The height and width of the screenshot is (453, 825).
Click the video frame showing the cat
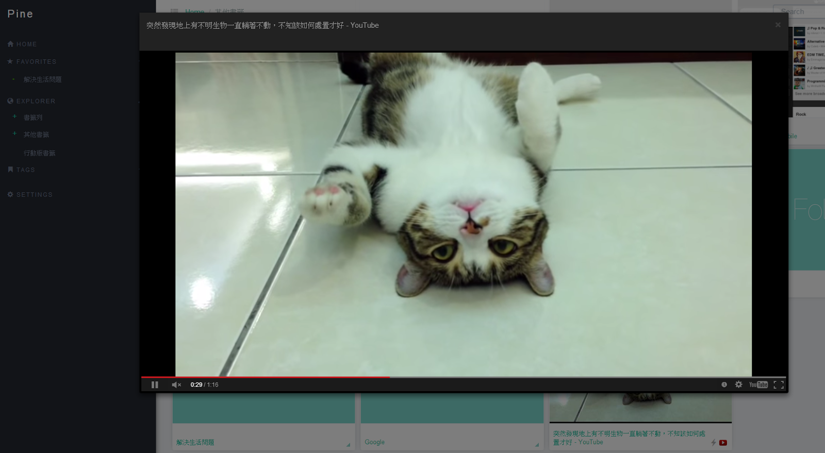coord(464,214)
